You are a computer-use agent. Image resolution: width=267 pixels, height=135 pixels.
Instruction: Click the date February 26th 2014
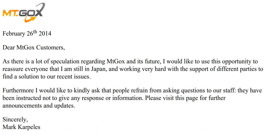[x=27, y=33]
